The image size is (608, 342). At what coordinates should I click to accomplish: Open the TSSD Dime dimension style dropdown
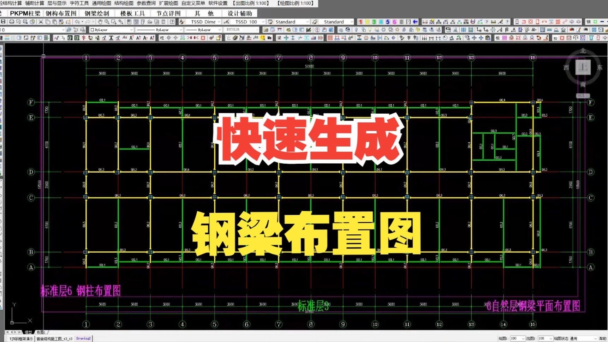[205, 22]
